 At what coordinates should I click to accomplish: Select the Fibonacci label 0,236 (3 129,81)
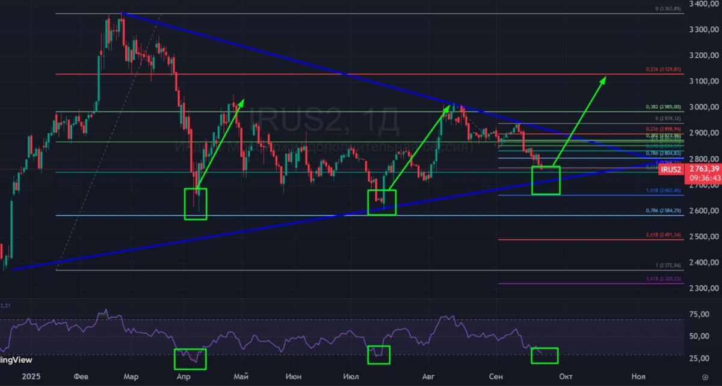click(662, 70)
